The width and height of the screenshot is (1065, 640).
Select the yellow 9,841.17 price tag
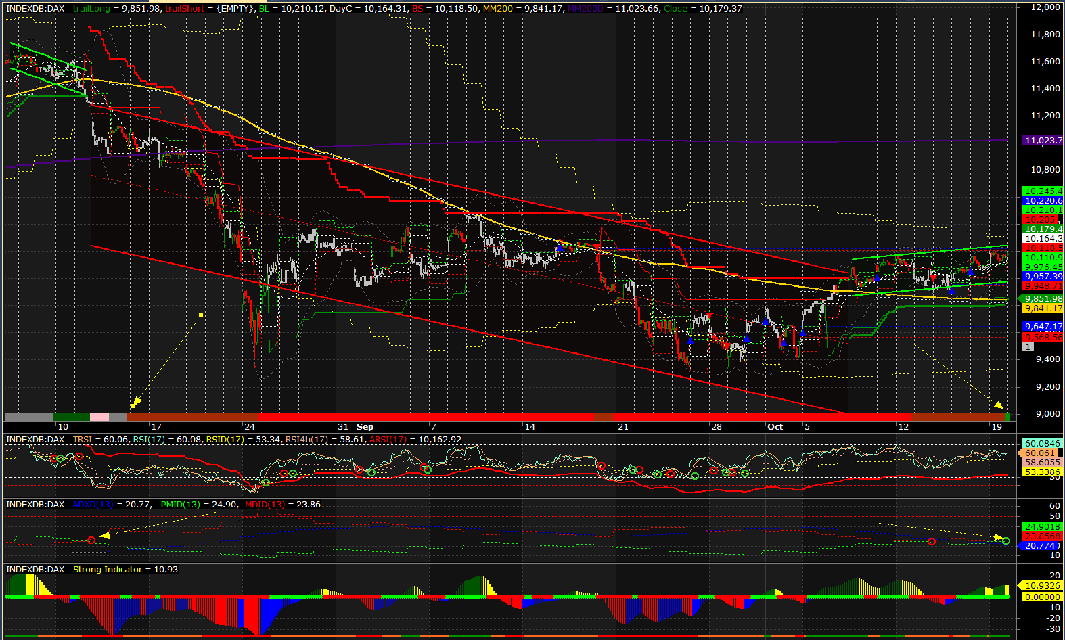1042,308
